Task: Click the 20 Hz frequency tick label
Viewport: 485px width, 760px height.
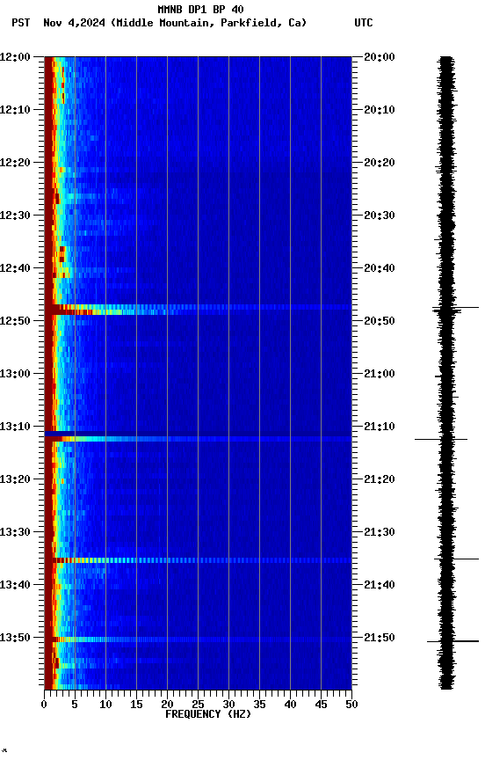Action: tap(167, 705)
